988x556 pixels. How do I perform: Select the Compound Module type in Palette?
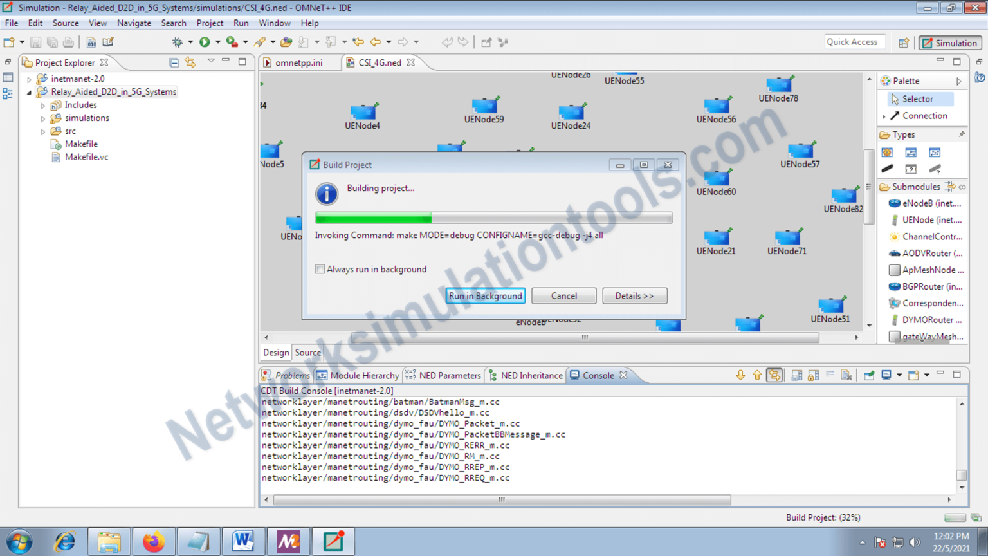point(911,153)
